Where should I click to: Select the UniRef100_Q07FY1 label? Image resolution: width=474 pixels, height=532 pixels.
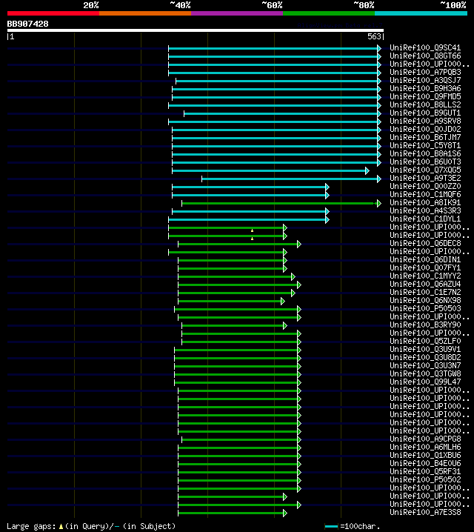point(425,267)
